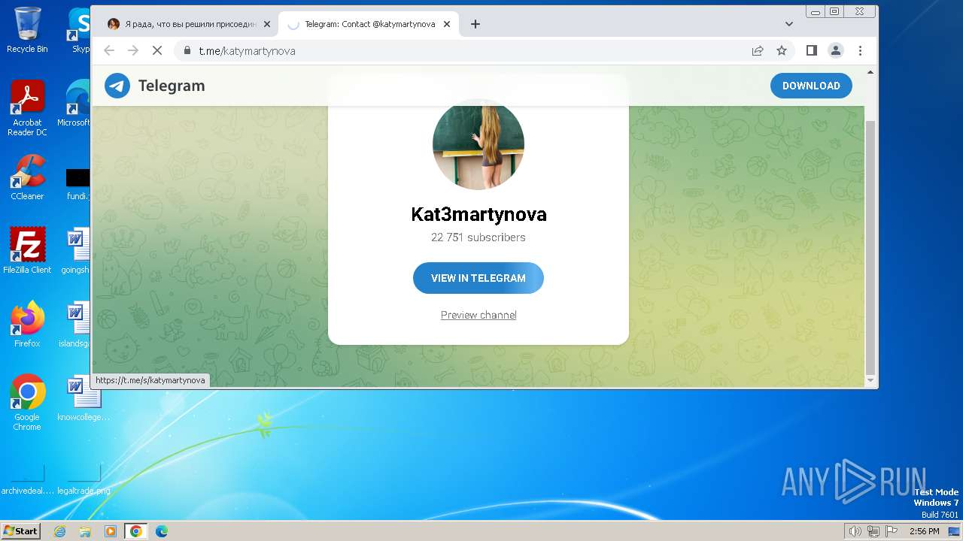Open the Recycle Bin desktop icon

coord(27,30)
